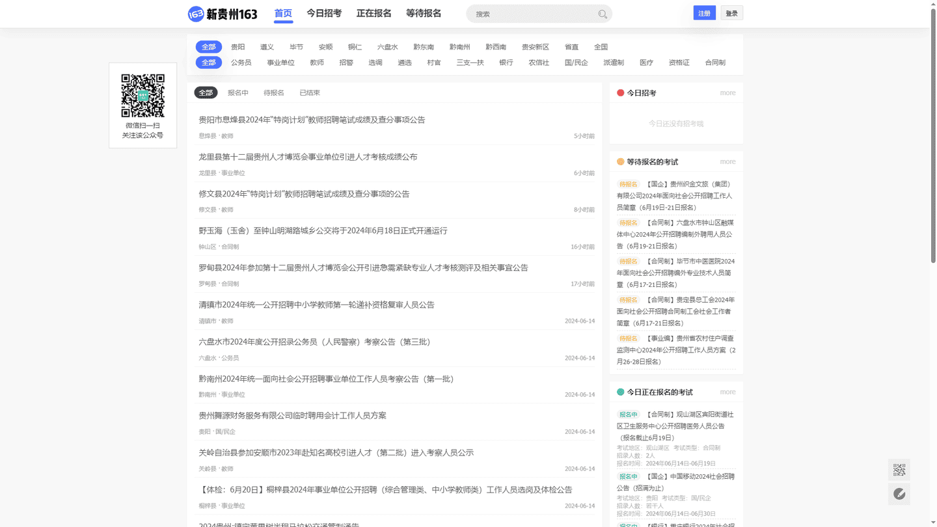The image size is (937, 527).
Task: Filter by region 贵安新区
Action: [x=536, y=47]
